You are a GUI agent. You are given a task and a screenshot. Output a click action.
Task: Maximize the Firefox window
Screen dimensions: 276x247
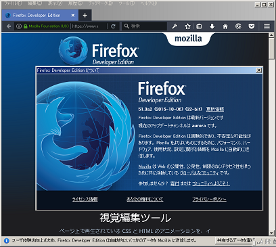tap(264, 4)
